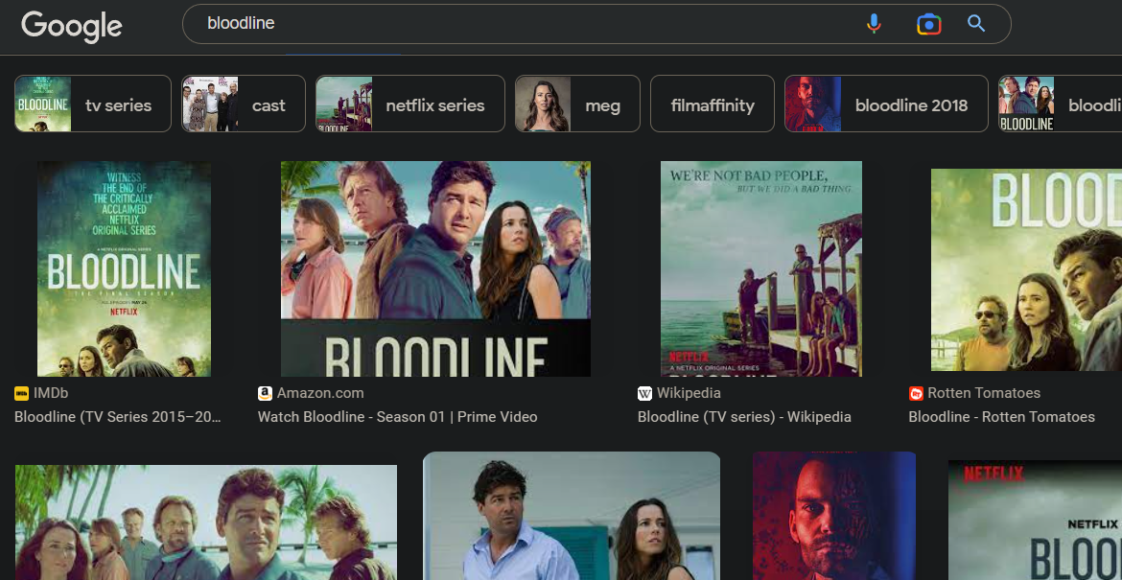Open thumbnail of man in blue shirt
Screen dimensions: 1122x580
point(572,516)
